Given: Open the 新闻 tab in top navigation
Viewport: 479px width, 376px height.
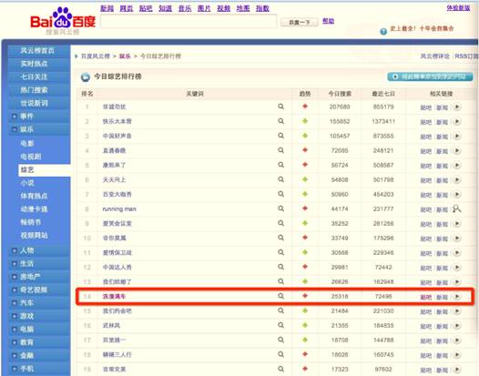Looking at the screenshot, I should 107,8.
